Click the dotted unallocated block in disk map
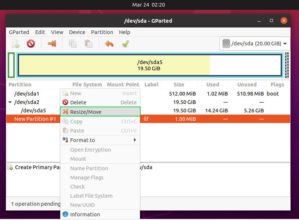This screenshot has height=220, width=299. (x=287, y=65)
